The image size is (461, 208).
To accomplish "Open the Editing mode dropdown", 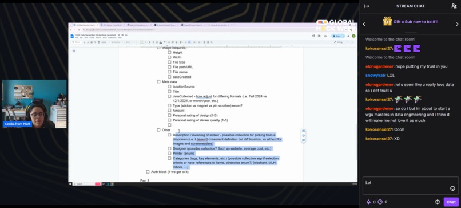I will click(341, 42).
